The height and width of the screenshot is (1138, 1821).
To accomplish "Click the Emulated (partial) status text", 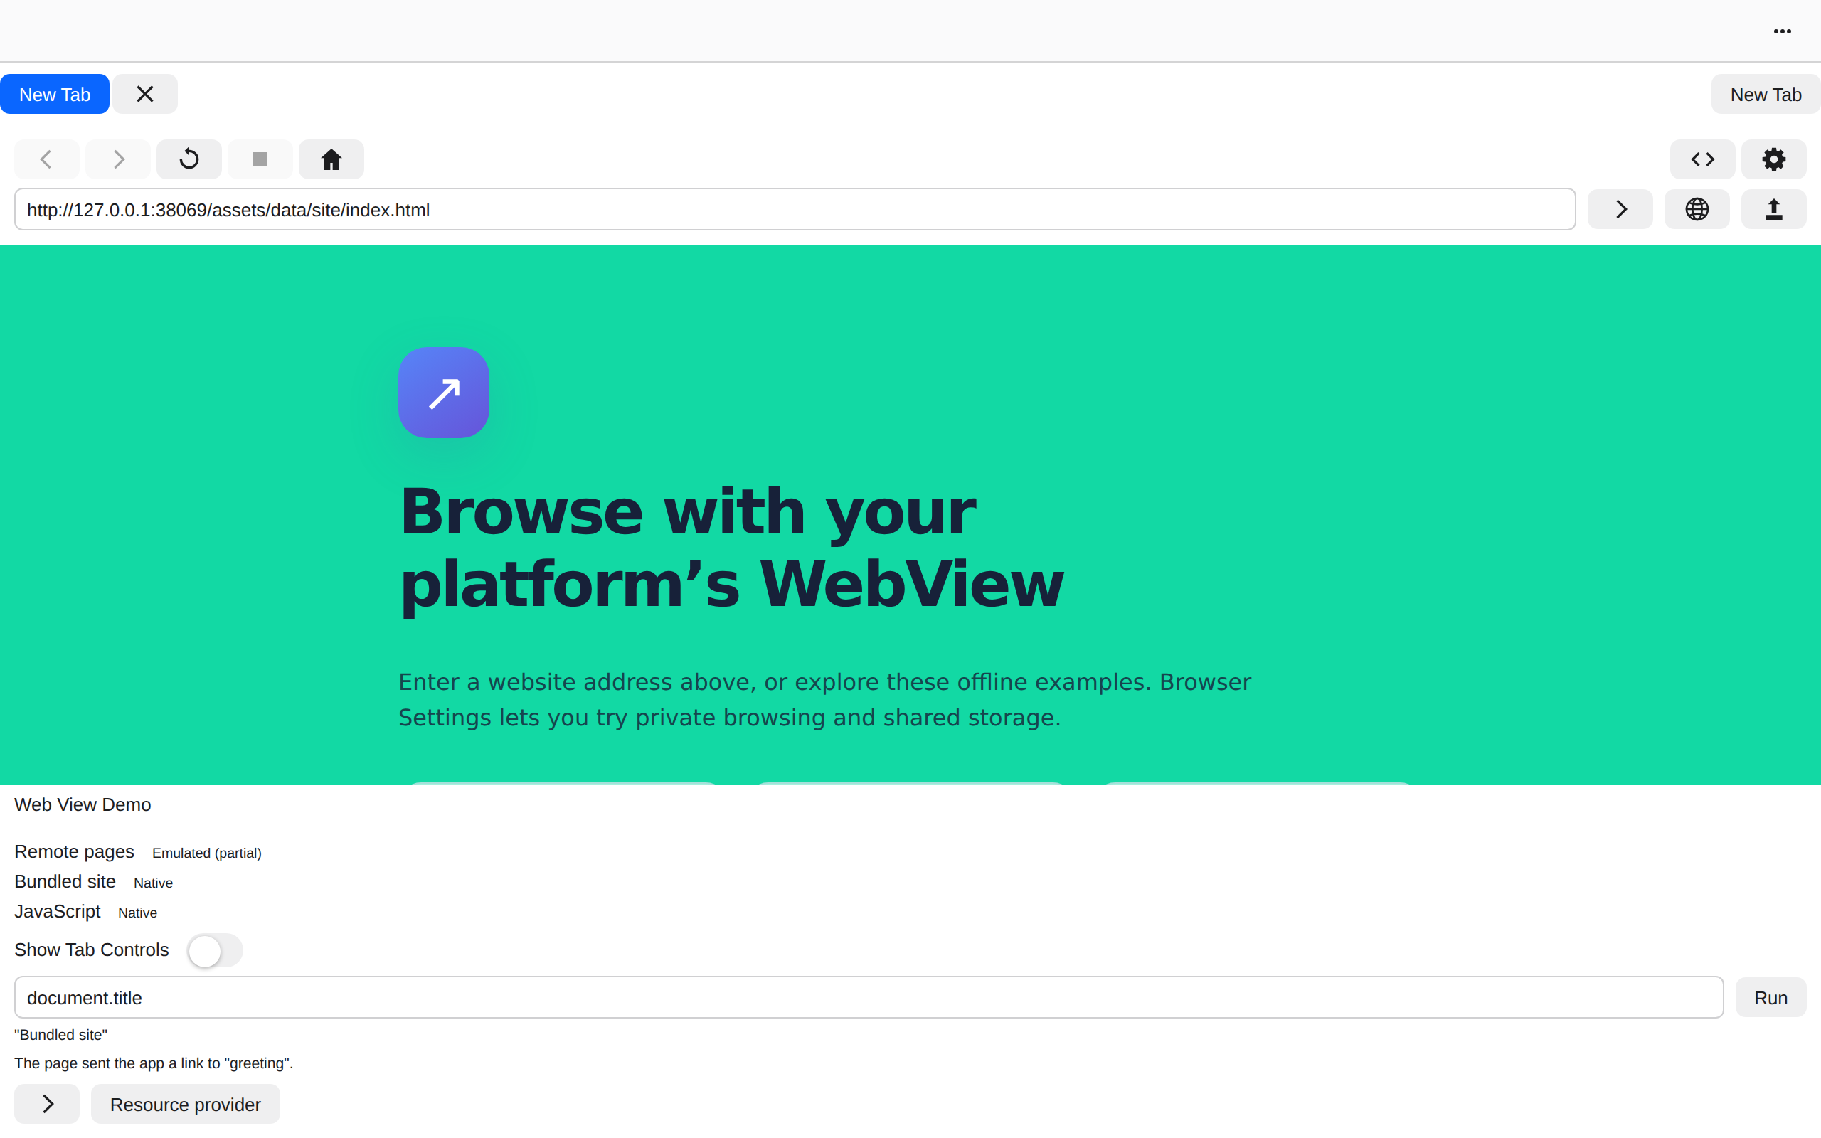I will pos(207,853).
